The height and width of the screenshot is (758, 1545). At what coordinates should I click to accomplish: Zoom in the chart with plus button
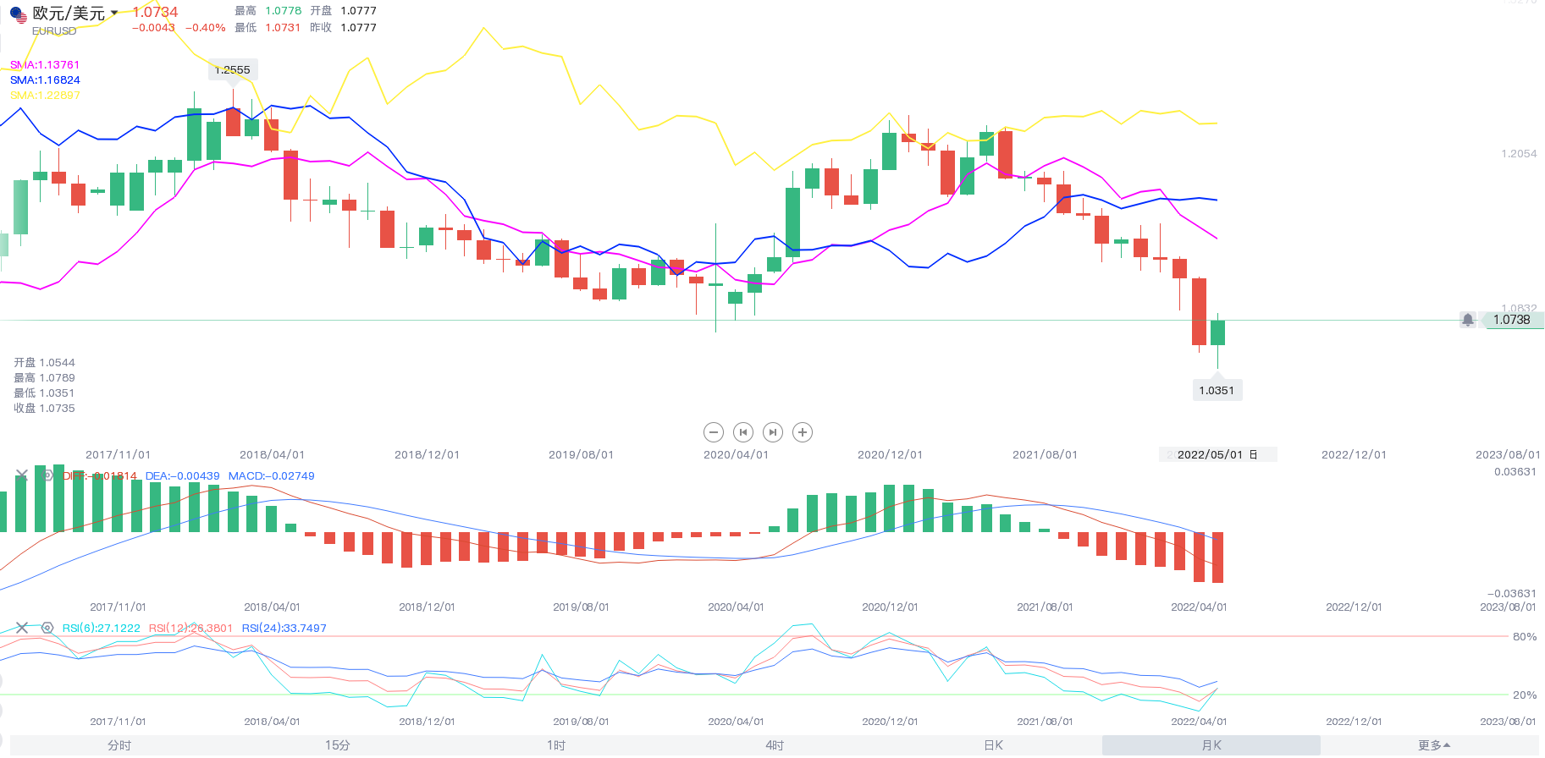point(803,432)
